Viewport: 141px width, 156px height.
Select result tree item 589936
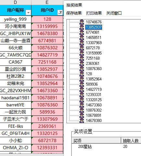[x=92, y=84]
